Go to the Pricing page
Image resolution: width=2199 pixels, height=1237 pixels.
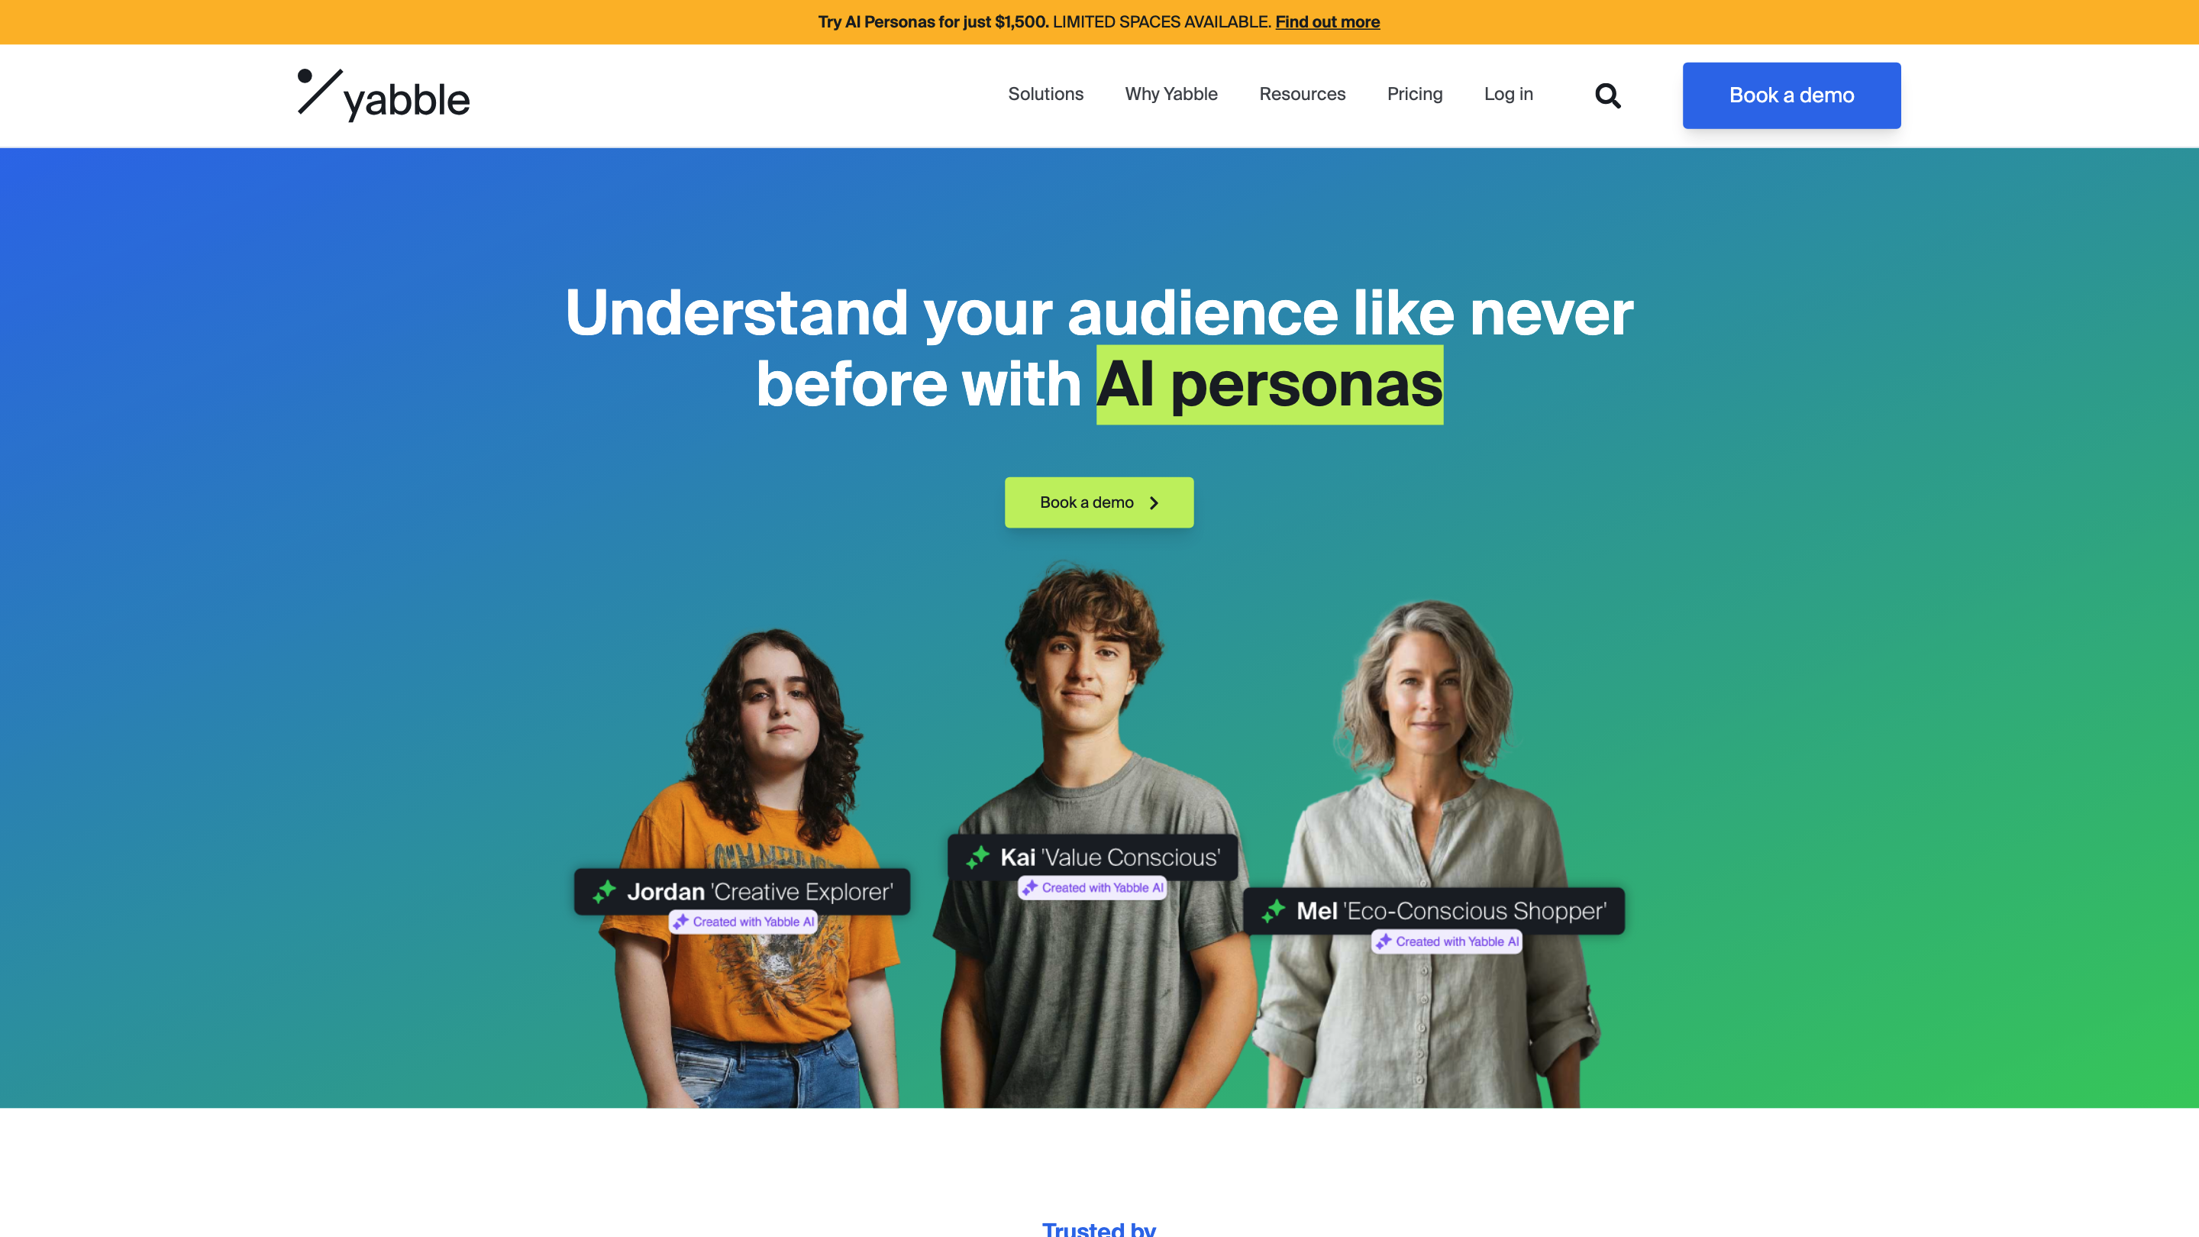(1415, 94)
